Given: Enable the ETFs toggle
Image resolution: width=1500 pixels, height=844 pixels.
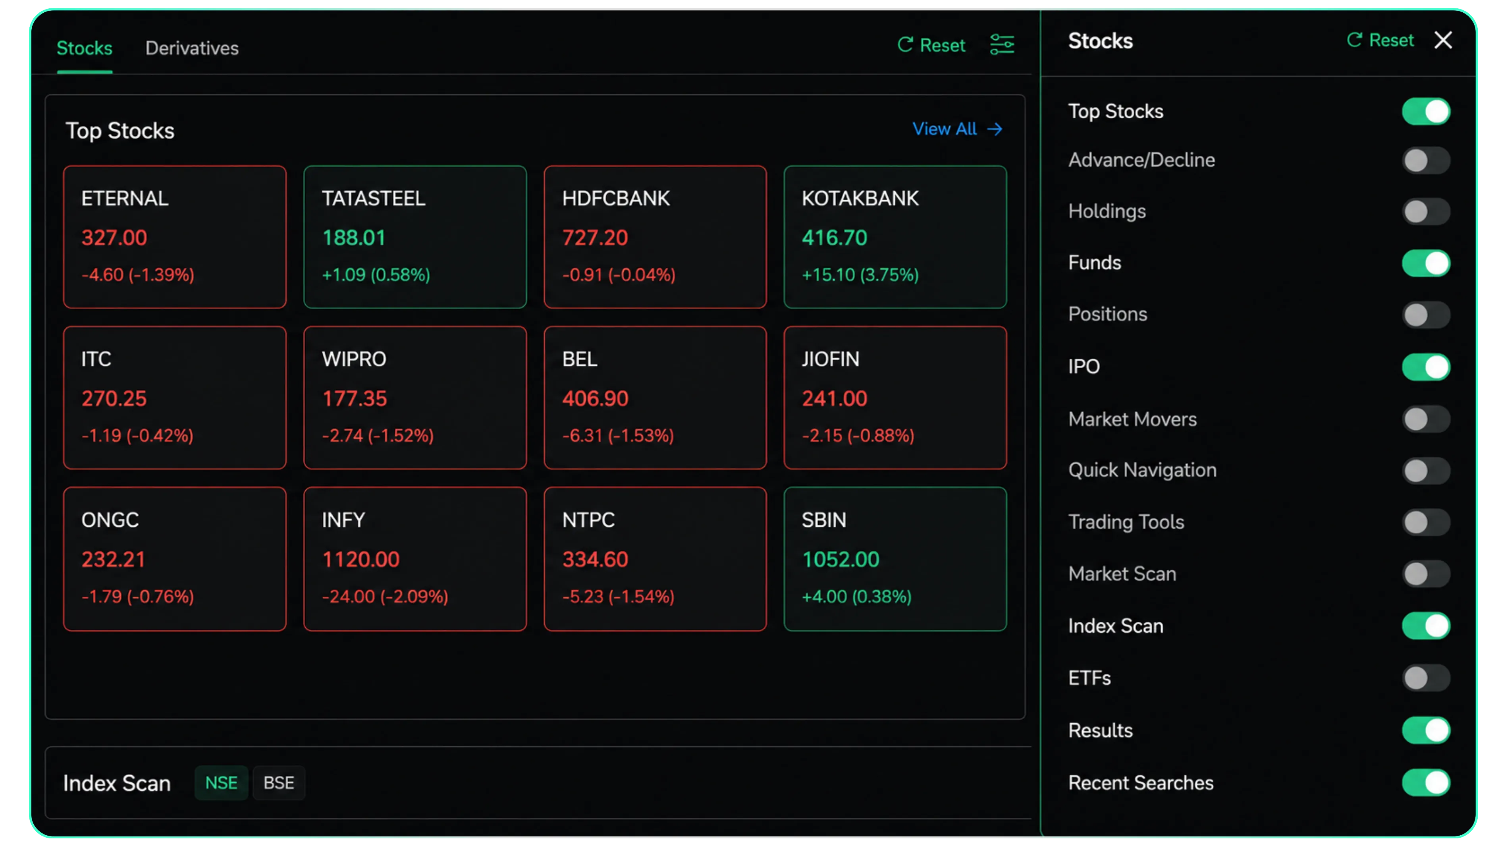Looking at the screenshot, I should click(x=1425, y=678).
